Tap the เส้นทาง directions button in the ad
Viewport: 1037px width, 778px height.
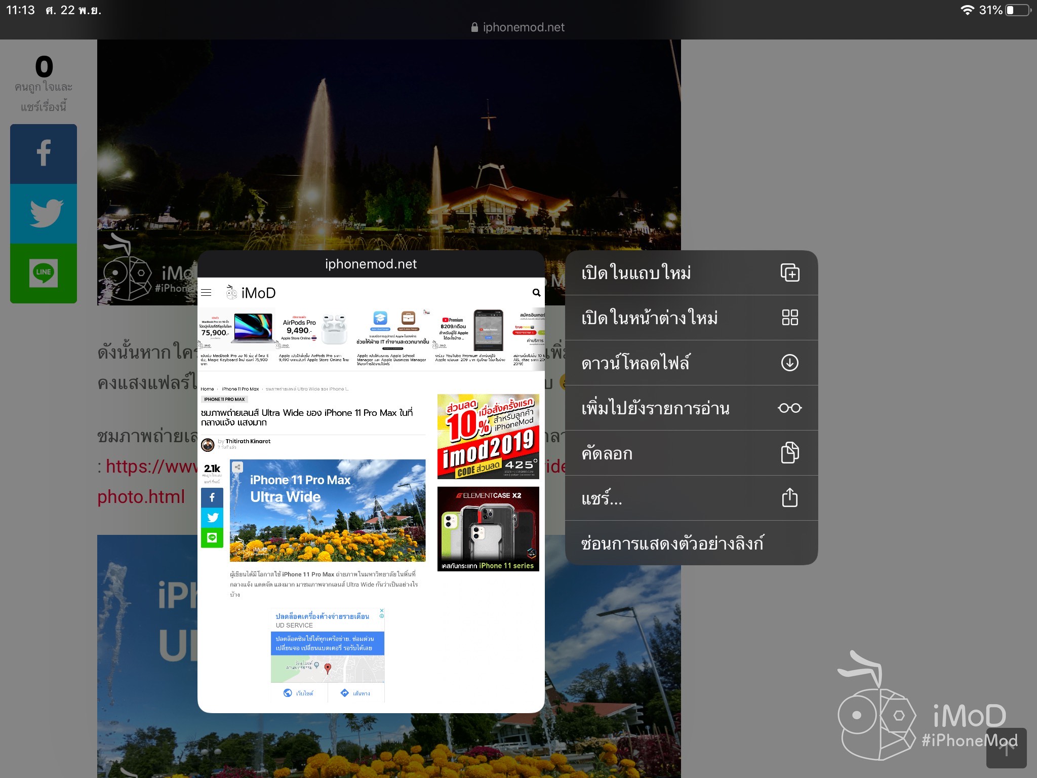[x=354, y=693]
